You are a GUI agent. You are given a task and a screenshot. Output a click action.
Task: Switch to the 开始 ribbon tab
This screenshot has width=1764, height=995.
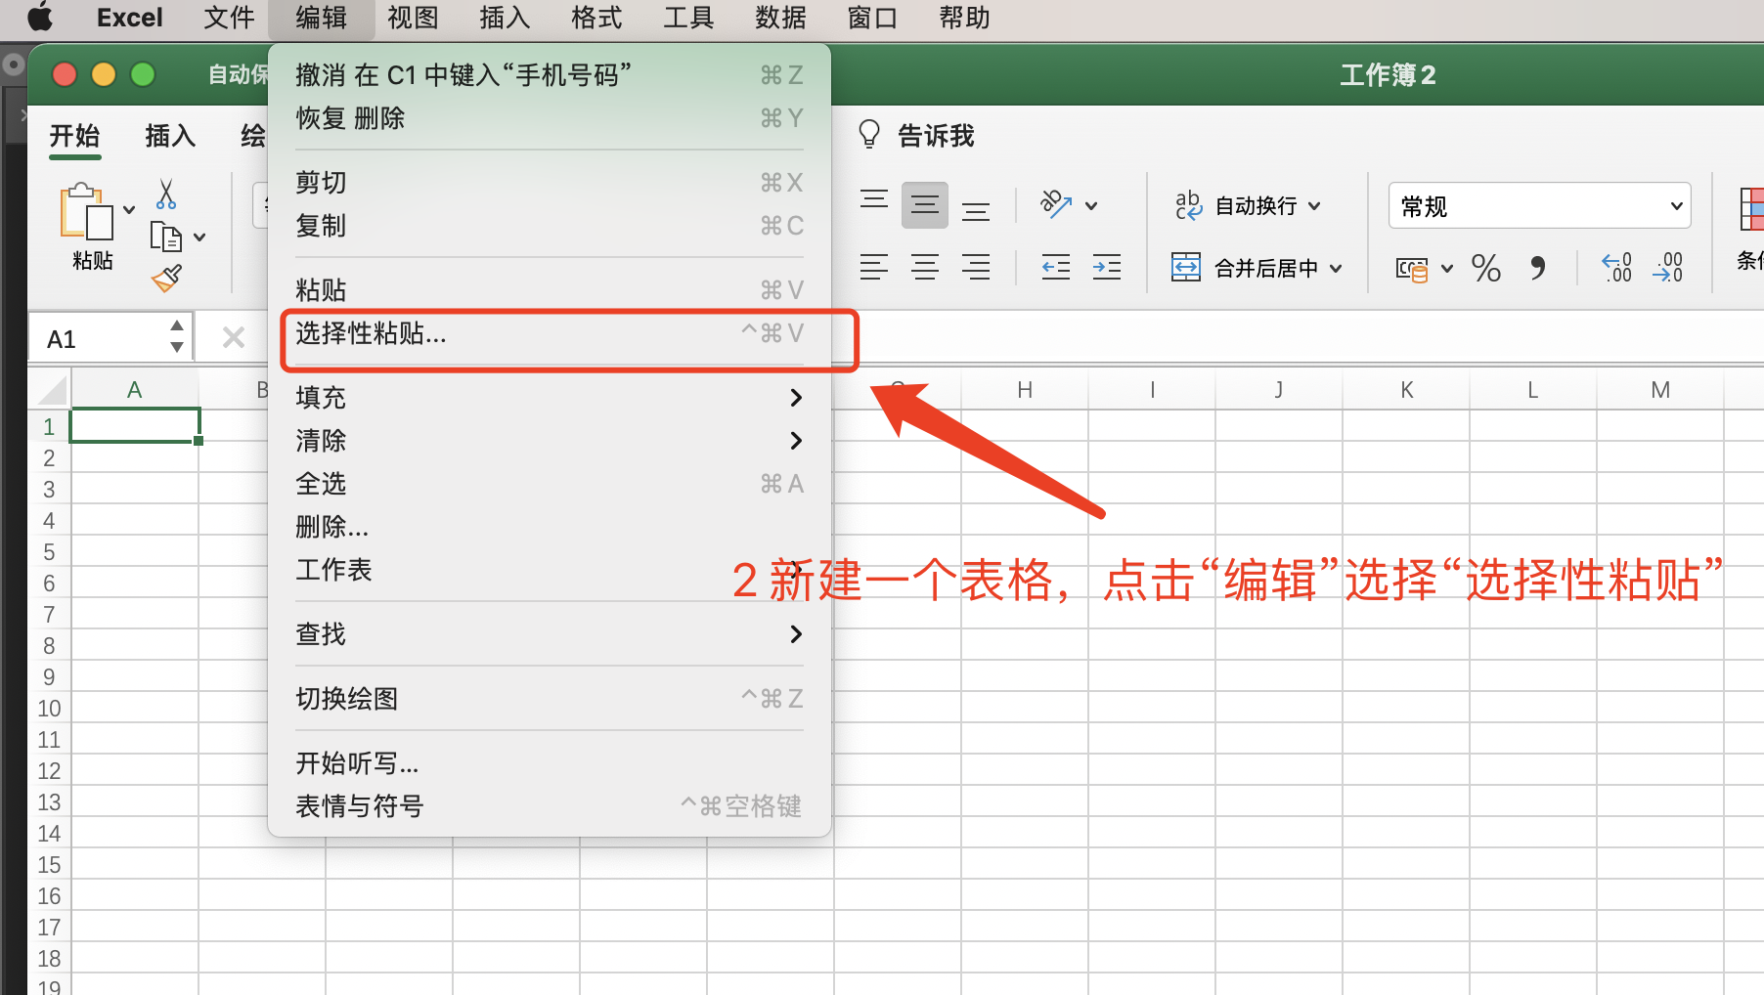click(x=75, y=136)
